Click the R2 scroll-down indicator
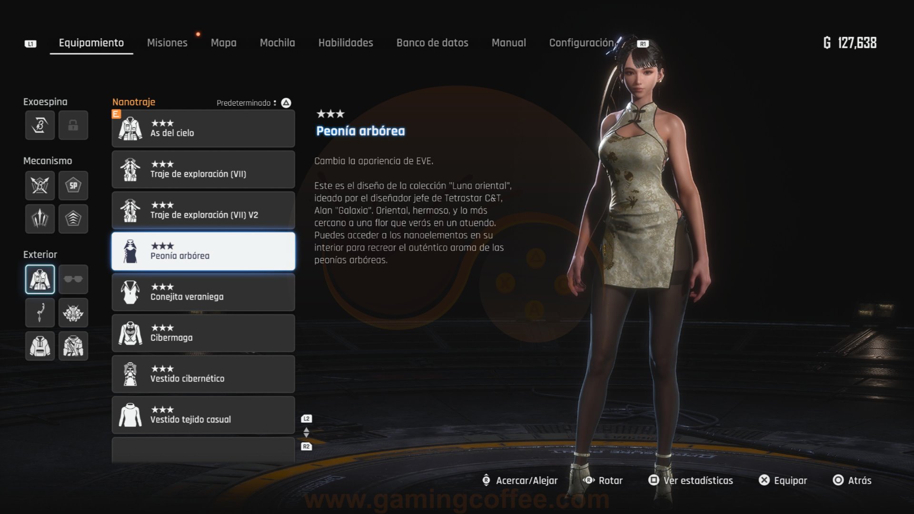This screenshot has height=514, width=914. click(307, 446)
